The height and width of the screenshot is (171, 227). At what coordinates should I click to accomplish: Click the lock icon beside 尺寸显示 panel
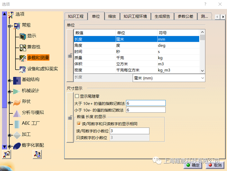[70, 117]
